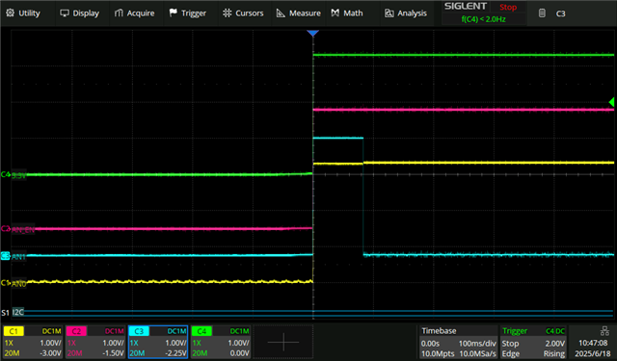Screen dimensions: 617x361
Task: Click the 2.00V trigger level value
Action: (x=554, y=344)
